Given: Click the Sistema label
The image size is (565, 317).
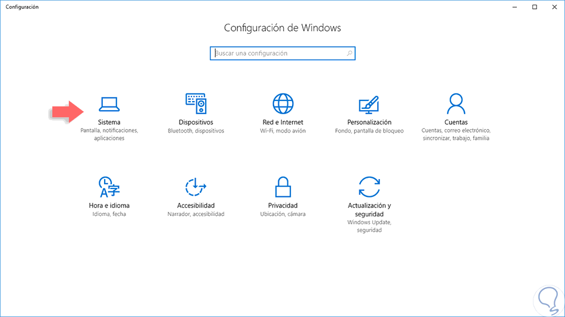Looking at the screenshot, I should [x=109, y=122].
